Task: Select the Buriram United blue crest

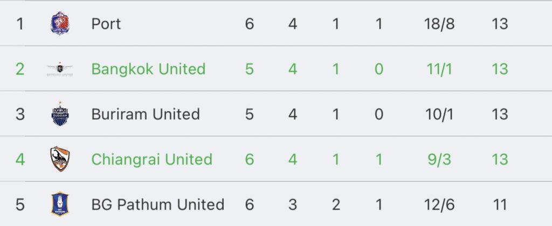Action: [x=60, y=114]
